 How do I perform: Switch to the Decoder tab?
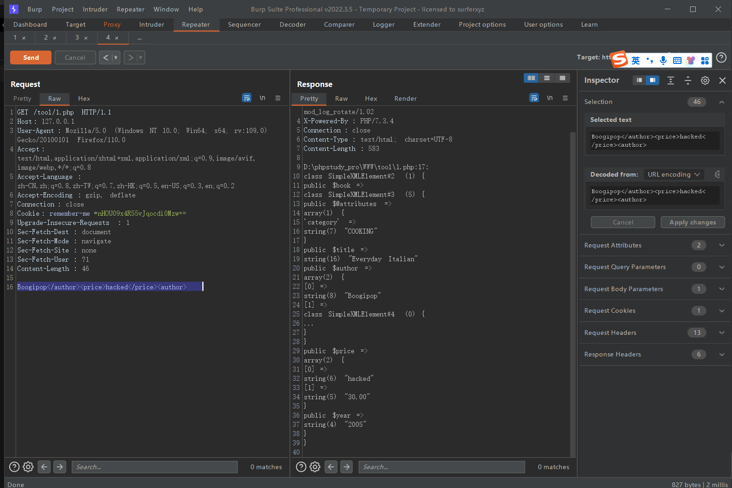click(x=292, y=24)
